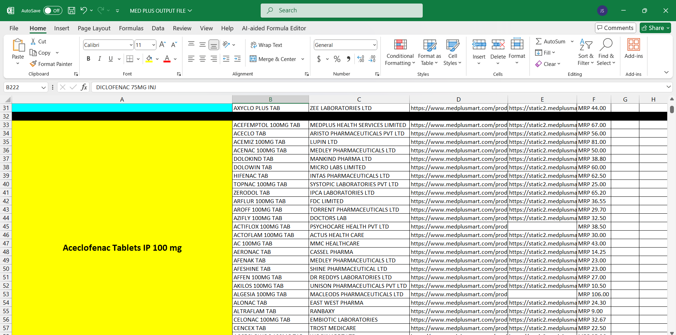The height and width of the screenshot is (335, 676).
Task: Open the File tab
Action: coord(14,28)
